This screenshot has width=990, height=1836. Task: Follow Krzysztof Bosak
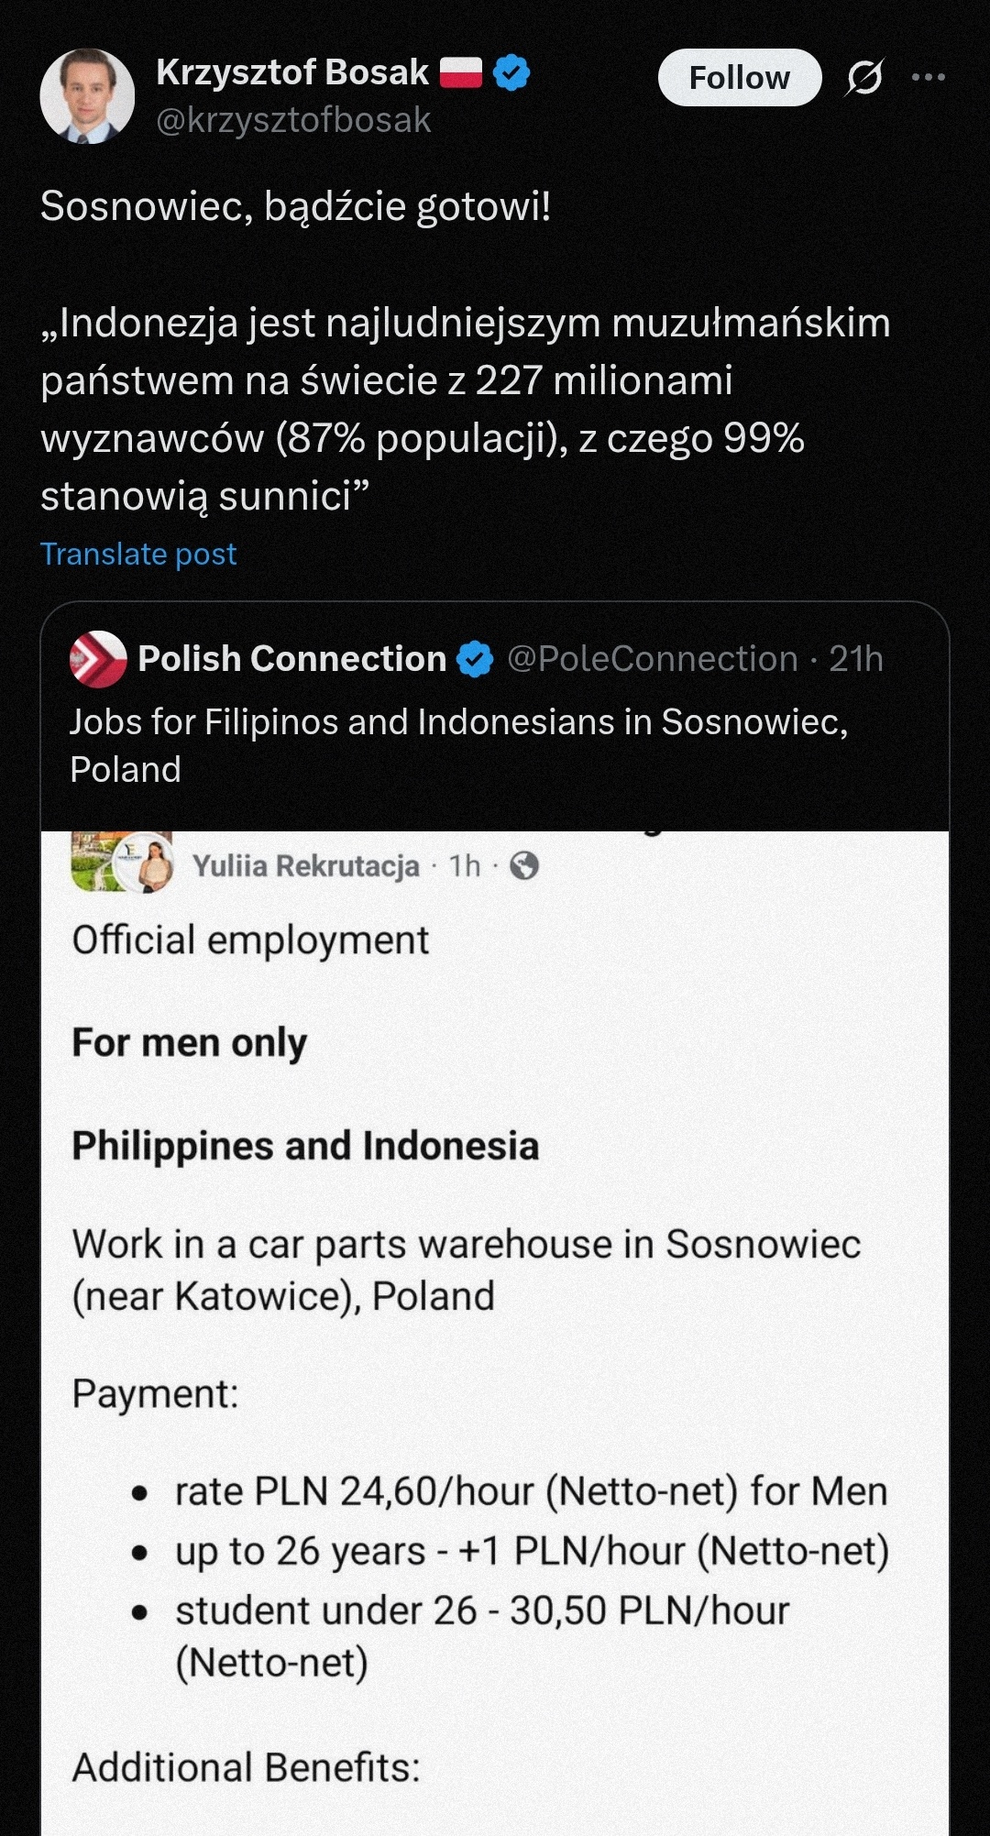tap(739, 78)
